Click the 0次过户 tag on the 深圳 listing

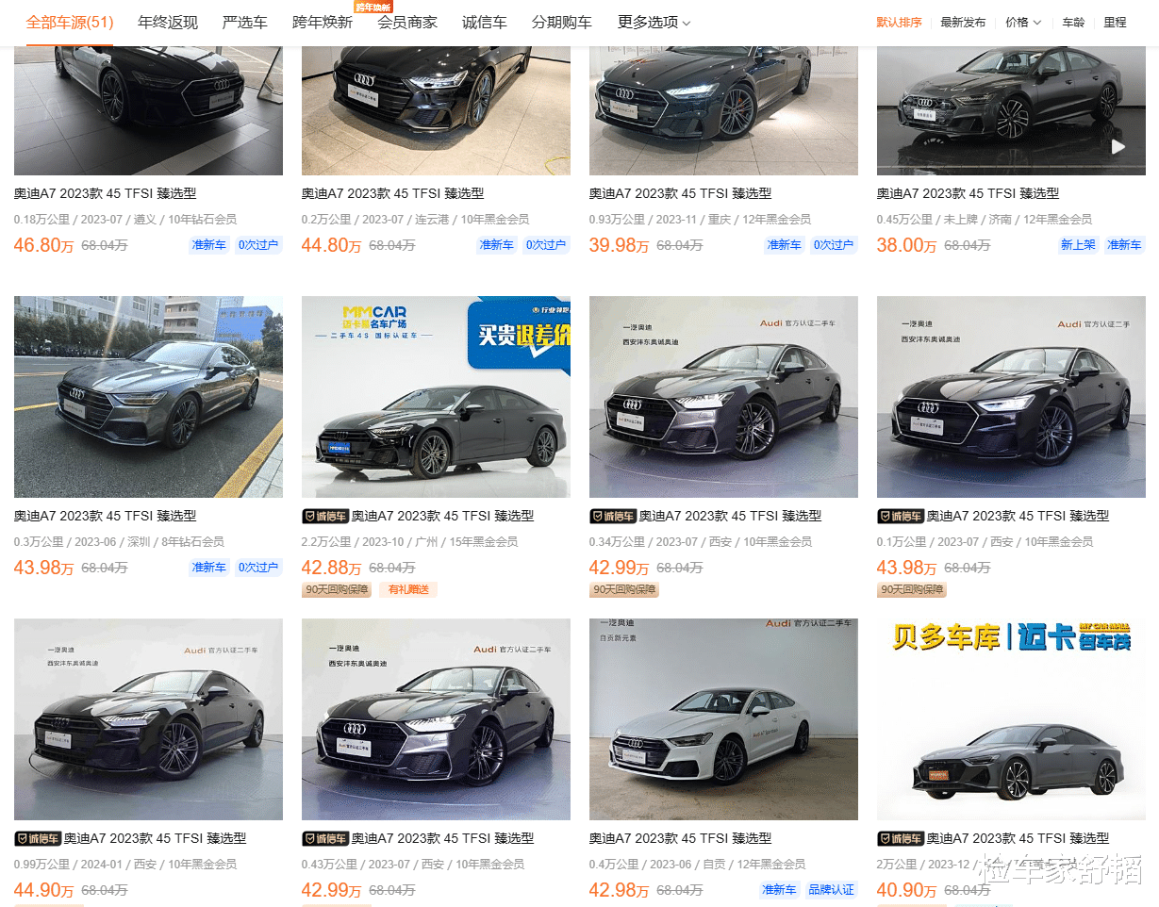258,568
